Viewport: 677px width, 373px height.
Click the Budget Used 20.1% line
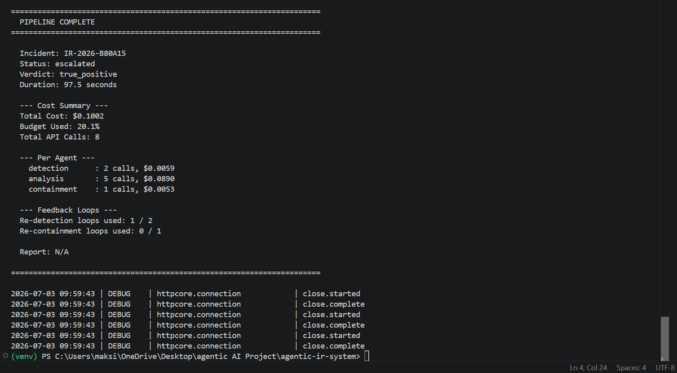(x=59, y=127)
